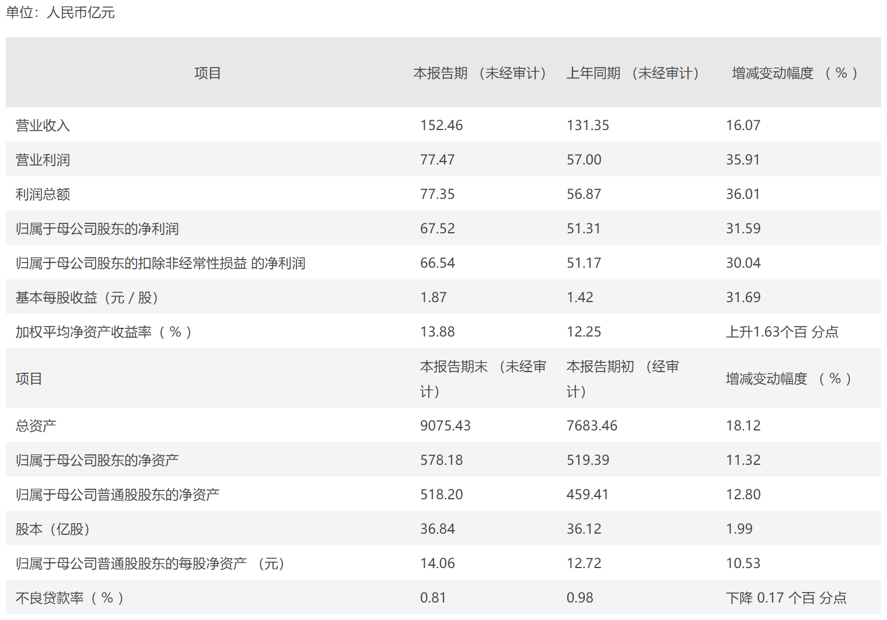Select the value '1.87'
The height and width of the screenshot is (620, 887).
coord(433,297)
